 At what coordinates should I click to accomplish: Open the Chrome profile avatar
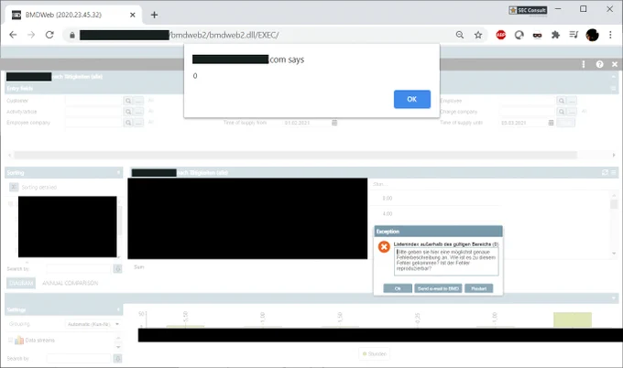click(592, 35)
